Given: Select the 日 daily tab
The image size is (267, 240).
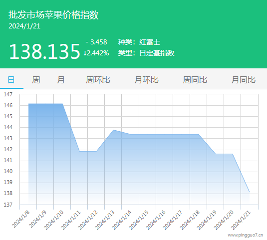Looking at the screenshot, I should click(11, 80).
